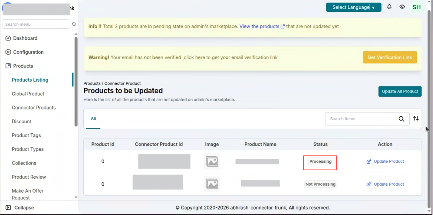Screen dimensions: 433x215
Task: Click Image column header
Action: coord(212,144)
